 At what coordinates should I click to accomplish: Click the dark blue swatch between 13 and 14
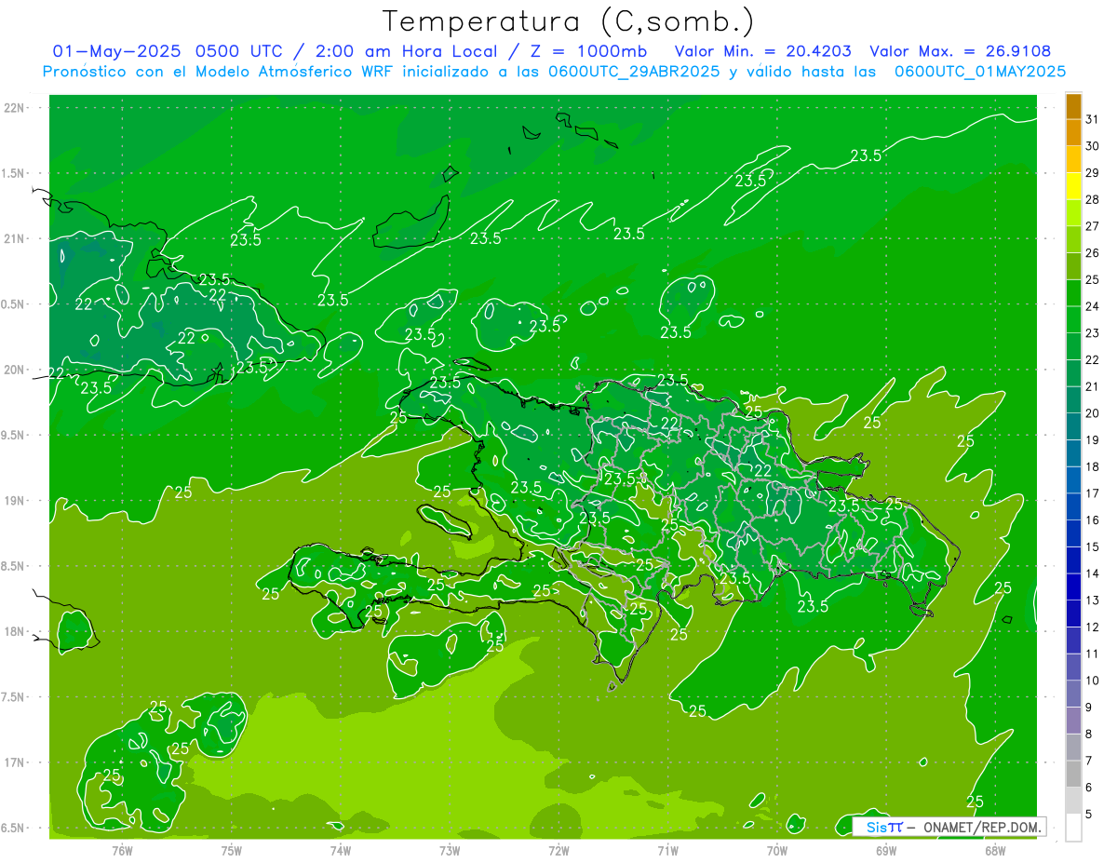[1073, 587]
